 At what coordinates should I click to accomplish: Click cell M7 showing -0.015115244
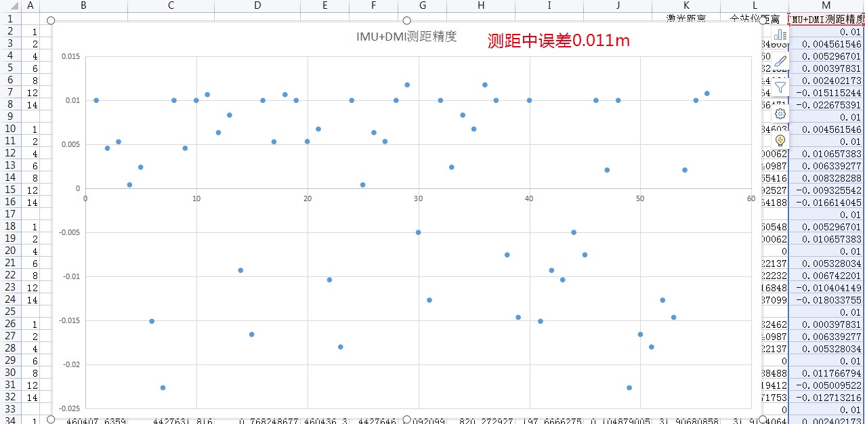[x=826, y=93]
